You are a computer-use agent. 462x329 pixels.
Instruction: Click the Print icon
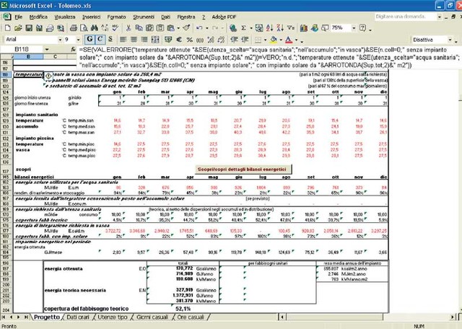[74, 28]
